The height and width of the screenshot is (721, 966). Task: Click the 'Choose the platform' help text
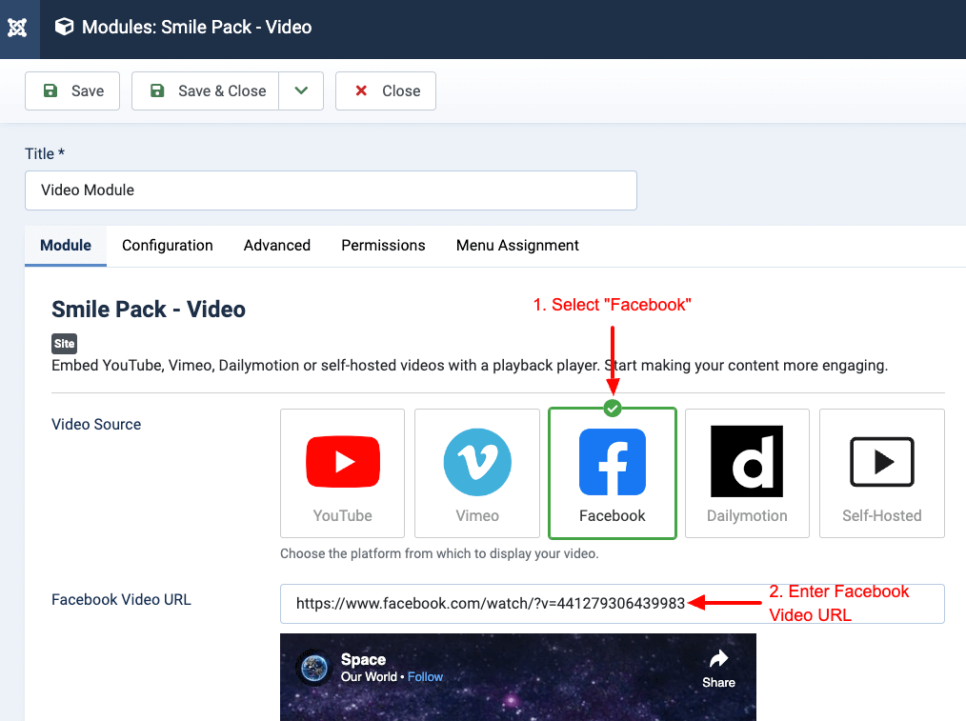pos(439,553)
